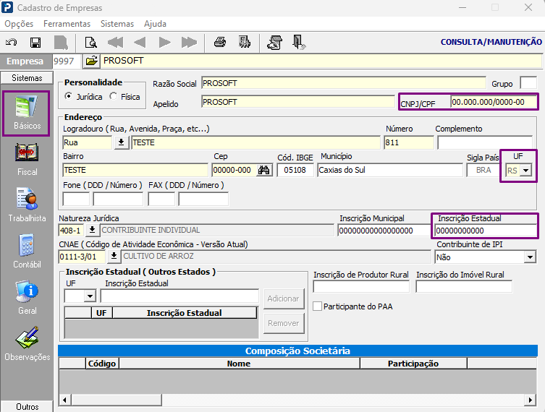Image resolution: width=545 pixels, height=412 pixels.
Task: Select the Sistemas sidebar tab
Action: click(27, 78)
